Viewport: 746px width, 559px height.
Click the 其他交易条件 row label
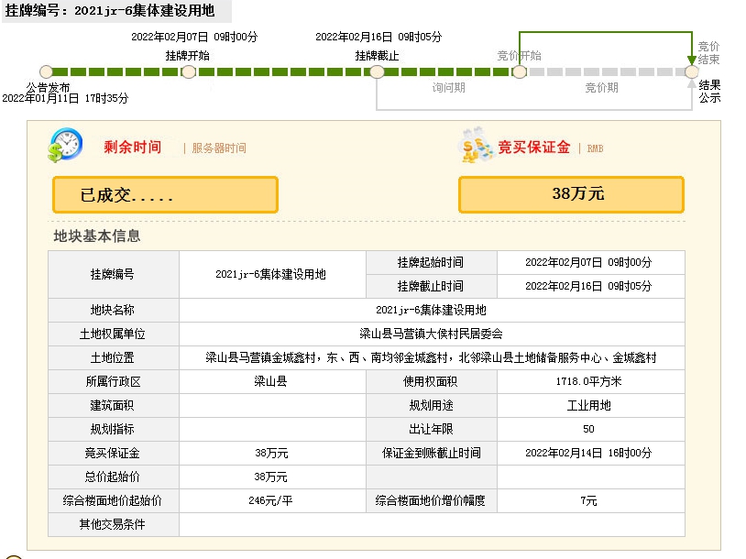click(x=113, y=524)
